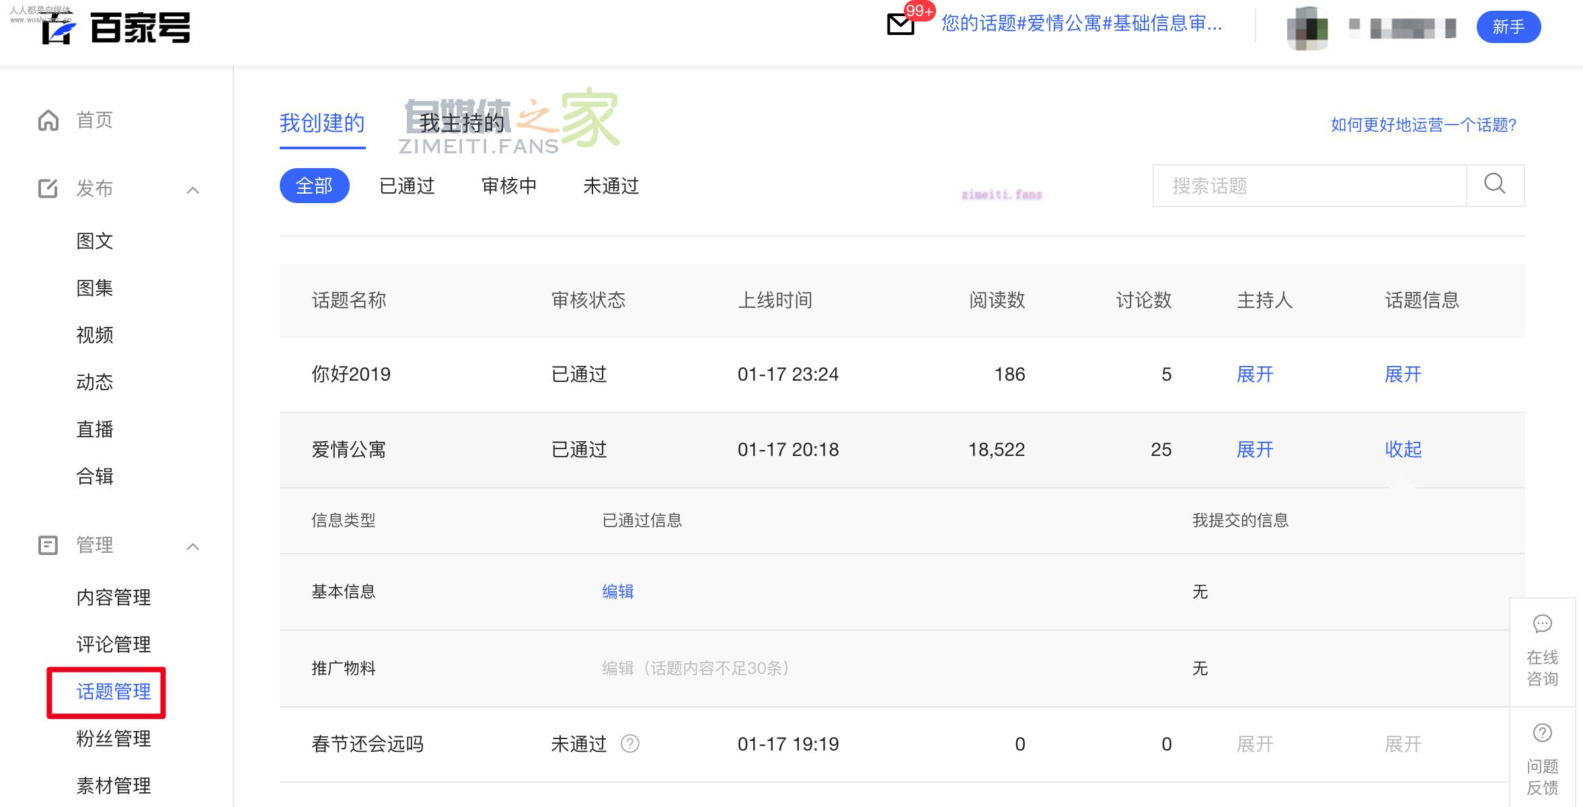The height and width of the screenshot is (807, 1583).
Task: Select the 审核中 filter
Action: click(509, 186)
